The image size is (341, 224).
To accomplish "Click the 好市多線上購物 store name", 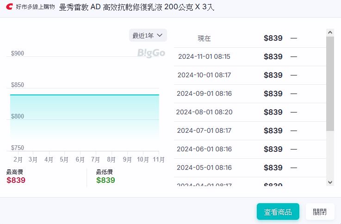I will pyautogui.click(x=35, y=8).
